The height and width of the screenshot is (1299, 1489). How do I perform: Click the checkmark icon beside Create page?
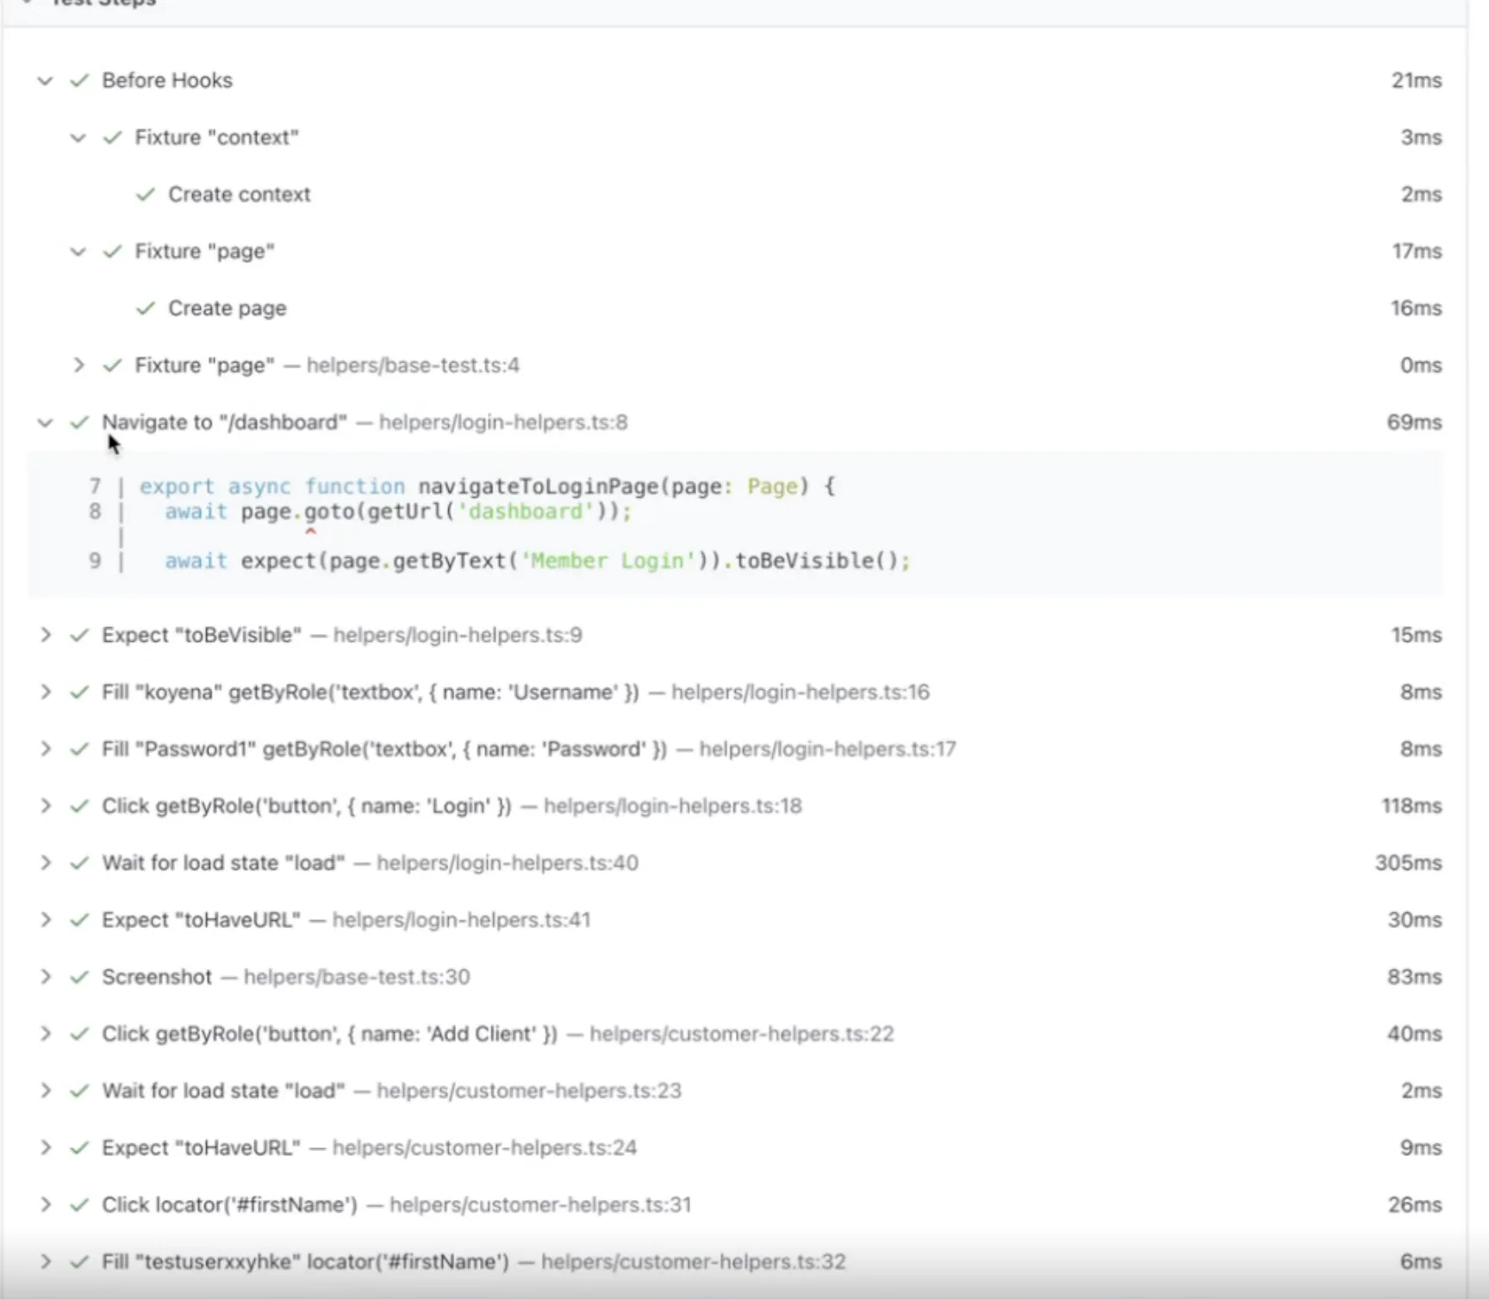coord(145,308)
